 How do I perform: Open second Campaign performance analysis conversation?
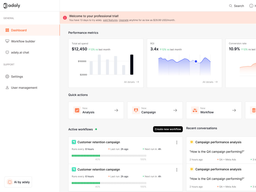pyautogui.click(x=221, y=178)
